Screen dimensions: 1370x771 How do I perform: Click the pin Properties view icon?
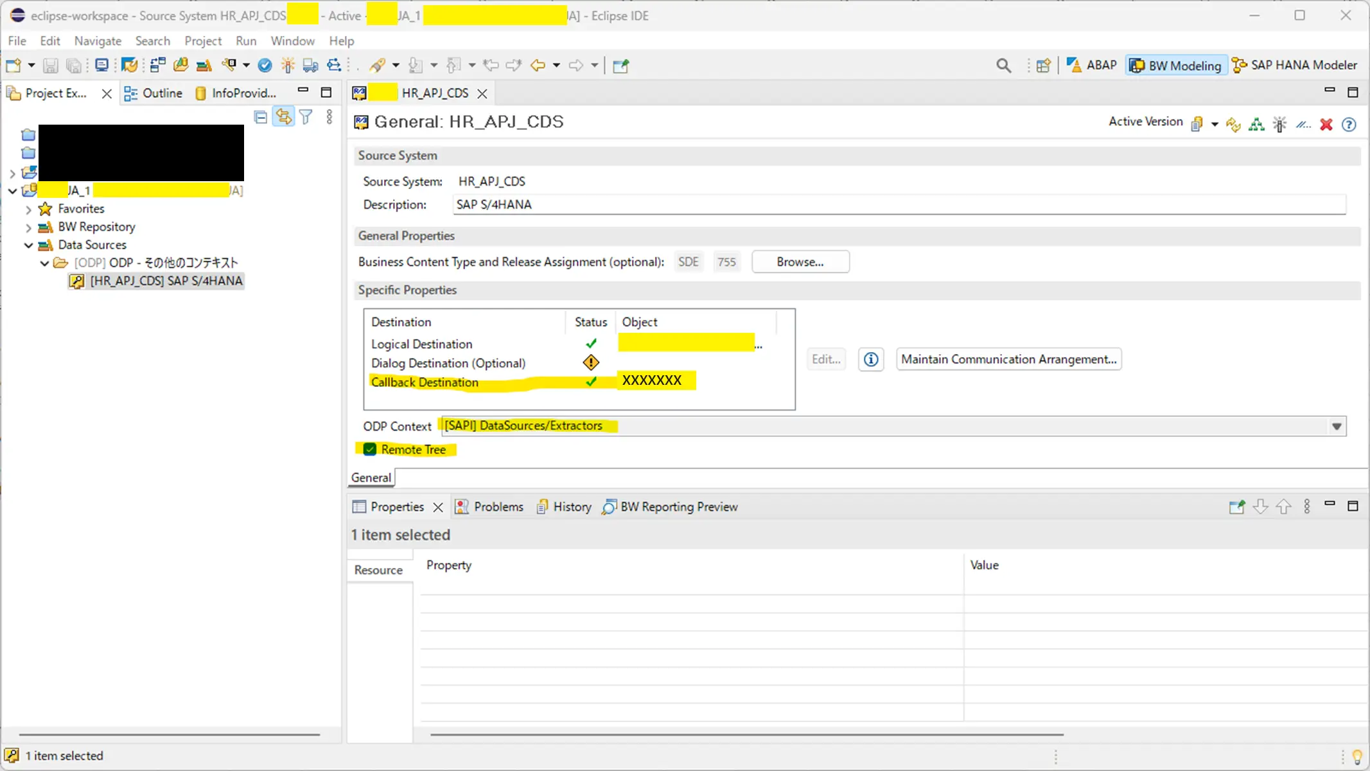tap(1236, 507)
